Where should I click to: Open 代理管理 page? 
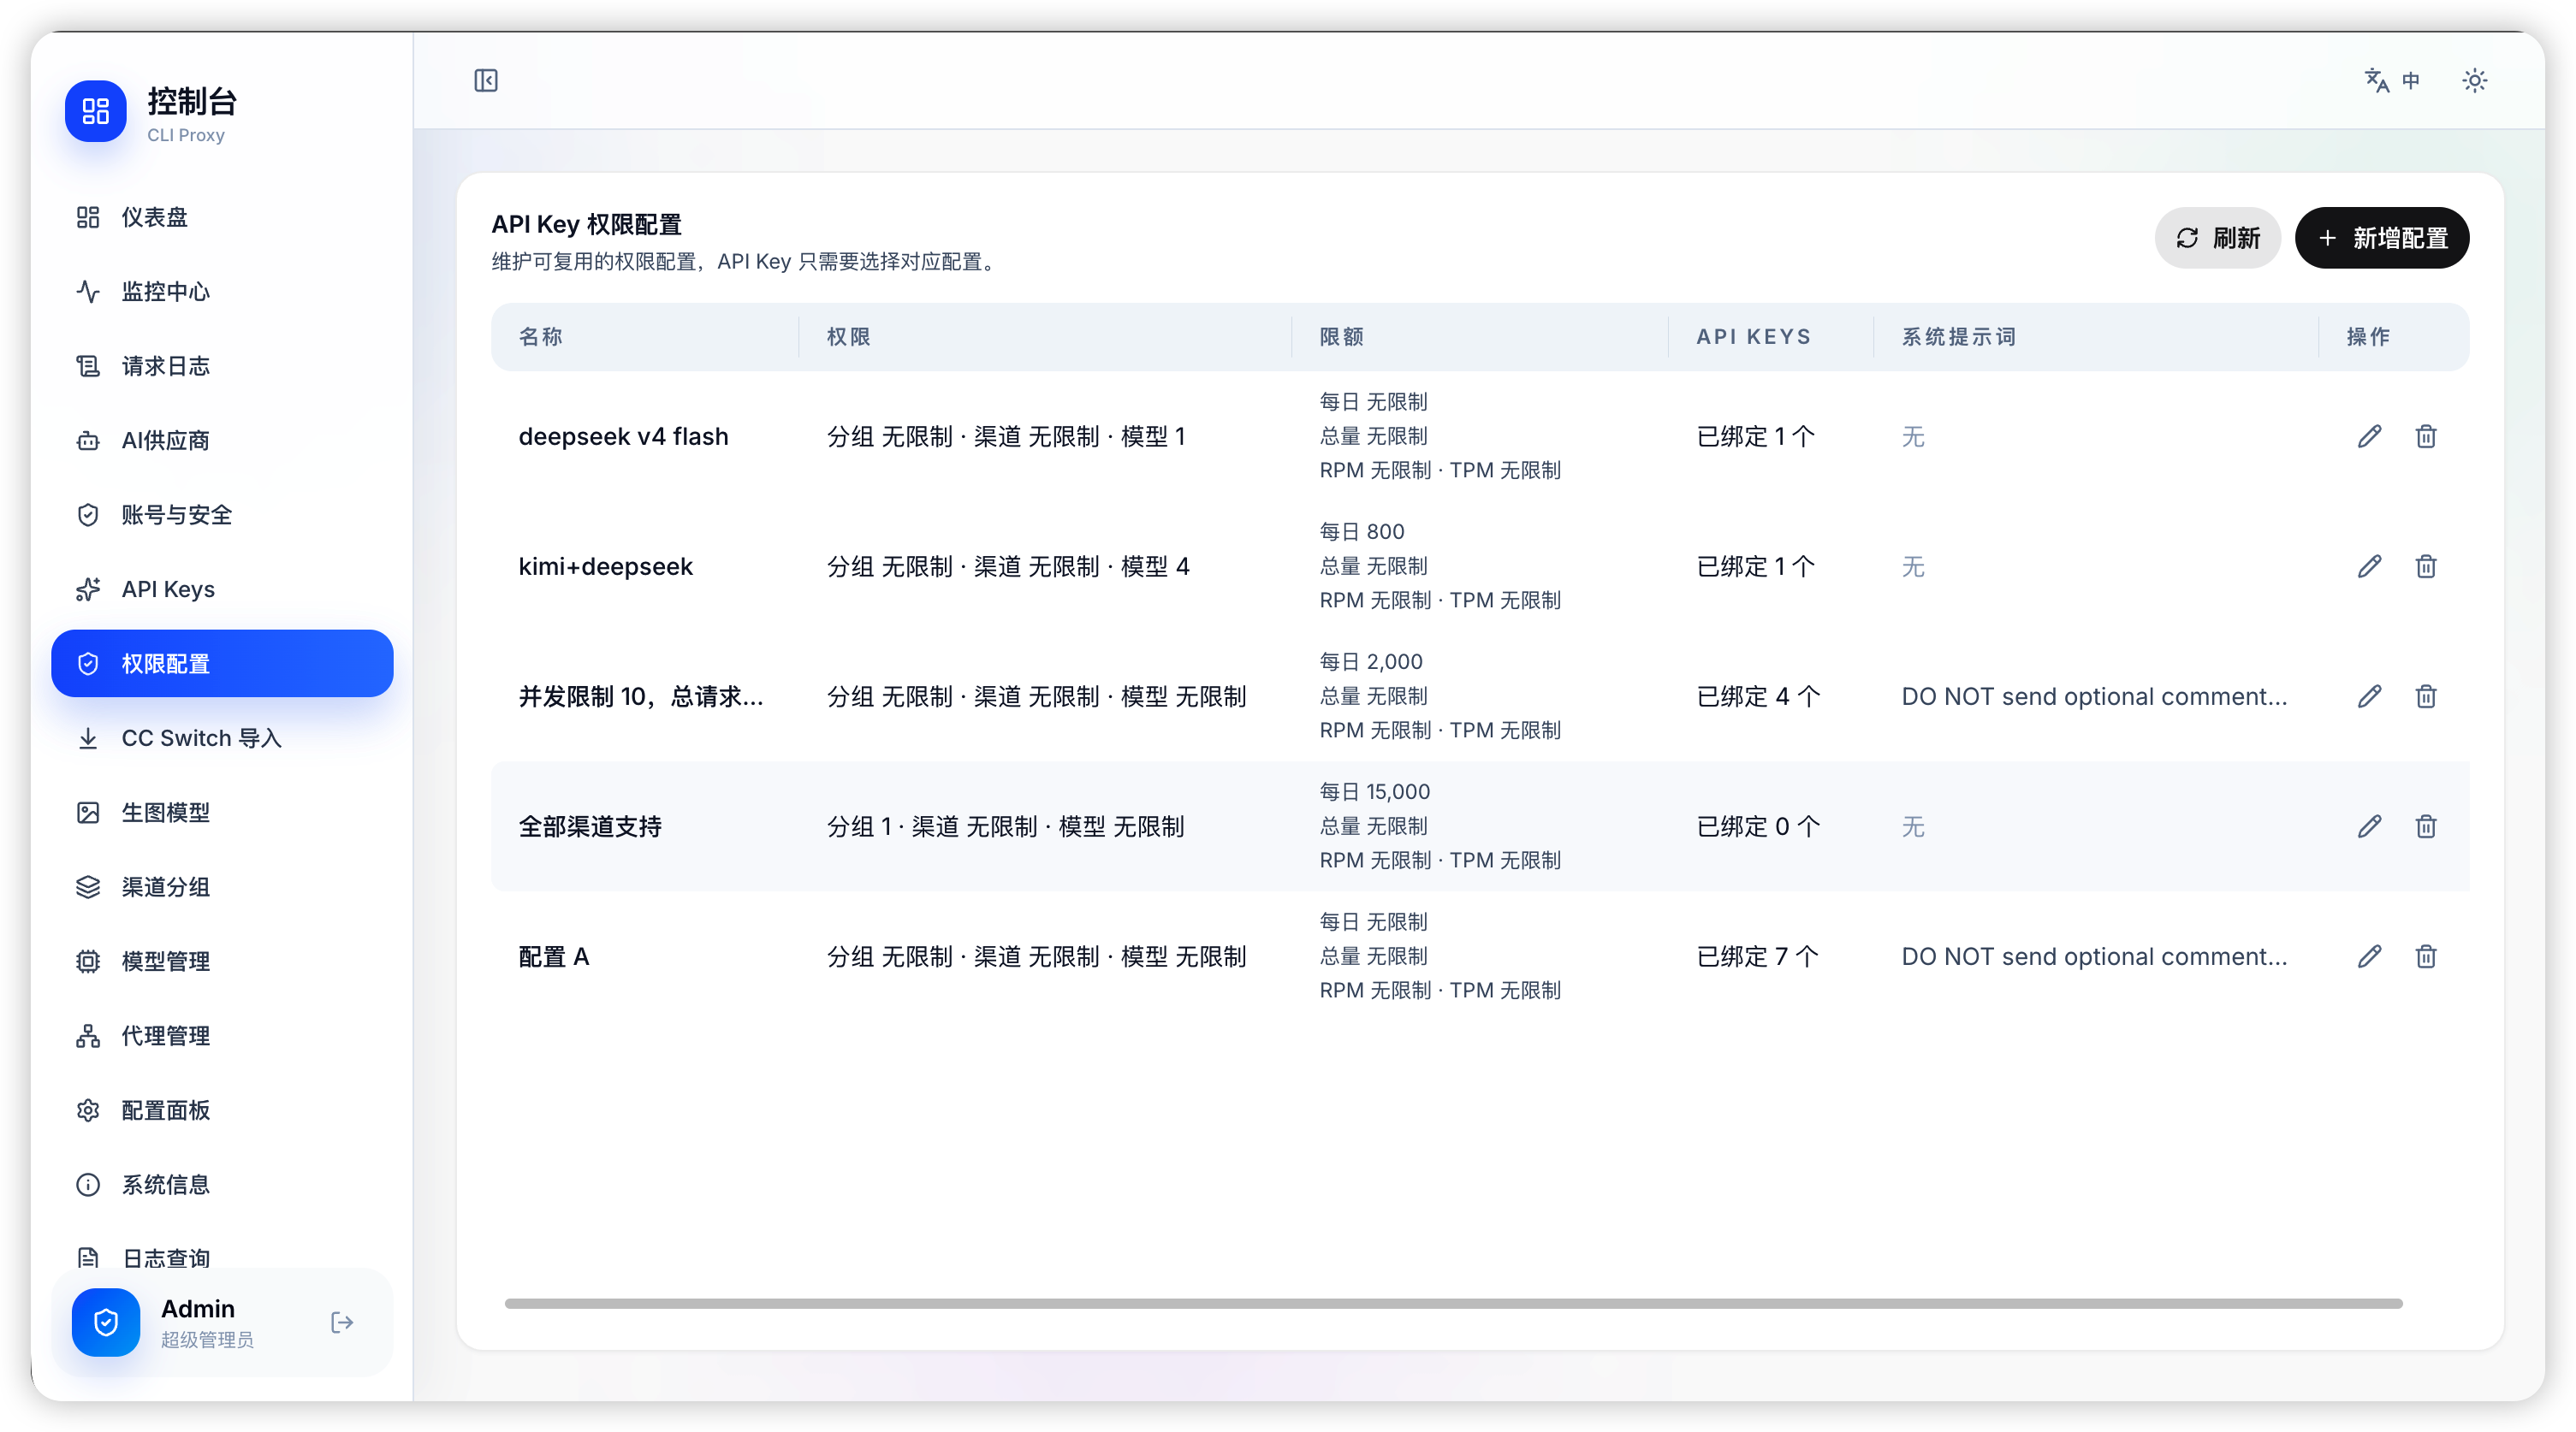tap(222, 1036)
